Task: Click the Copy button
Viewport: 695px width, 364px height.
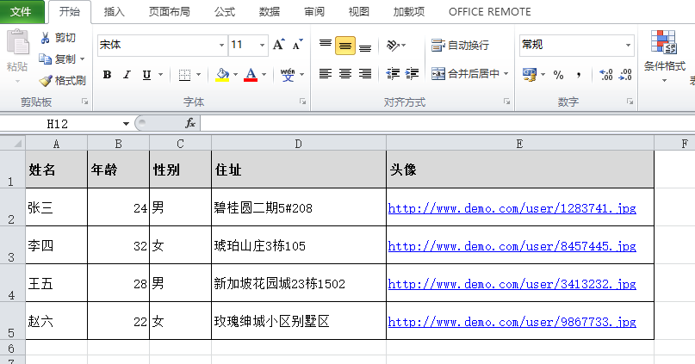Action: tap(57, 59)
